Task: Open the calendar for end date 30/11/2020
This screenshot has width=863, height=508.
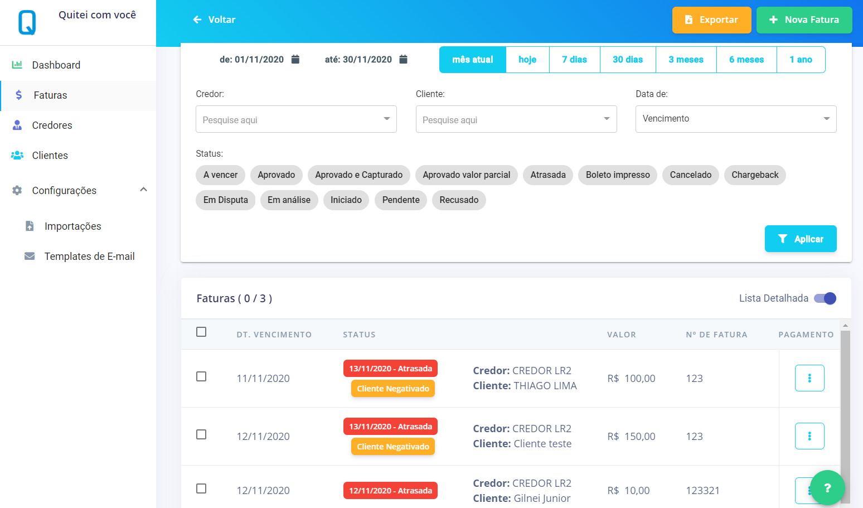Action: [x=404, y=59]
